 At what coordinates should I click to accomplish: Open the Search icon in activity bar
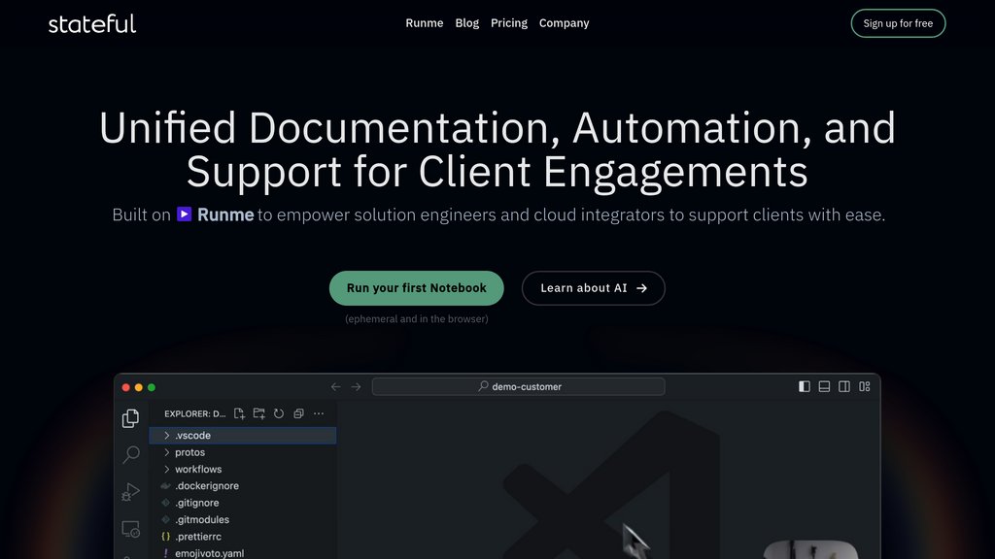[x=130, y=455]
